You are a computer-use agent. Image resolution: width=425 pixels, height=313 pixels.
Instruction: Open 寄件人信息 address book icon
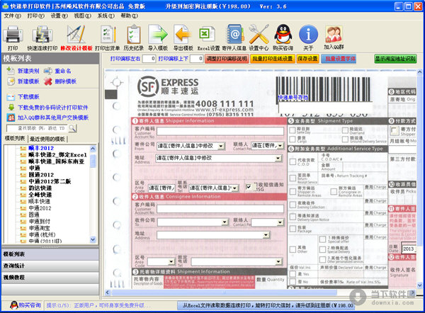(234, 35)
